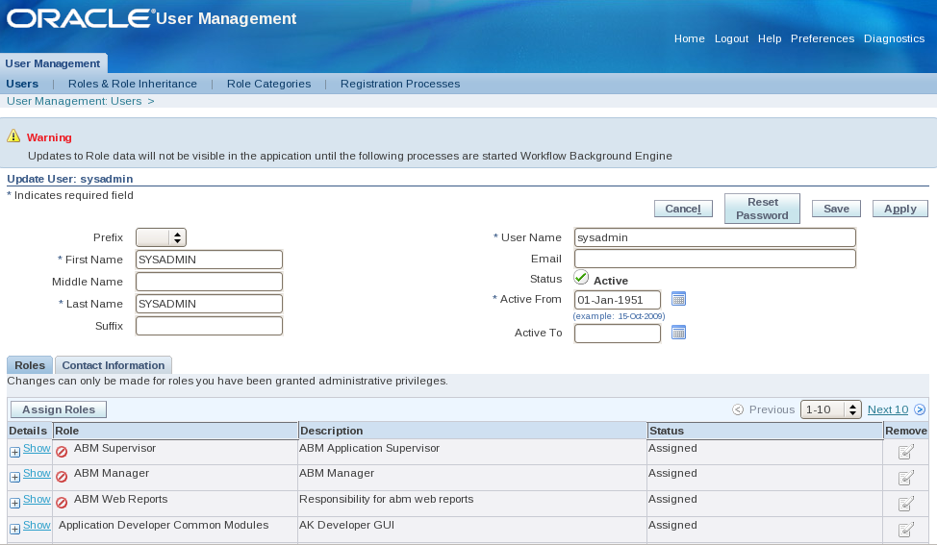Click the Assign Roles button
The height and width of the screenshot is (545, 937).
point(59,409)
